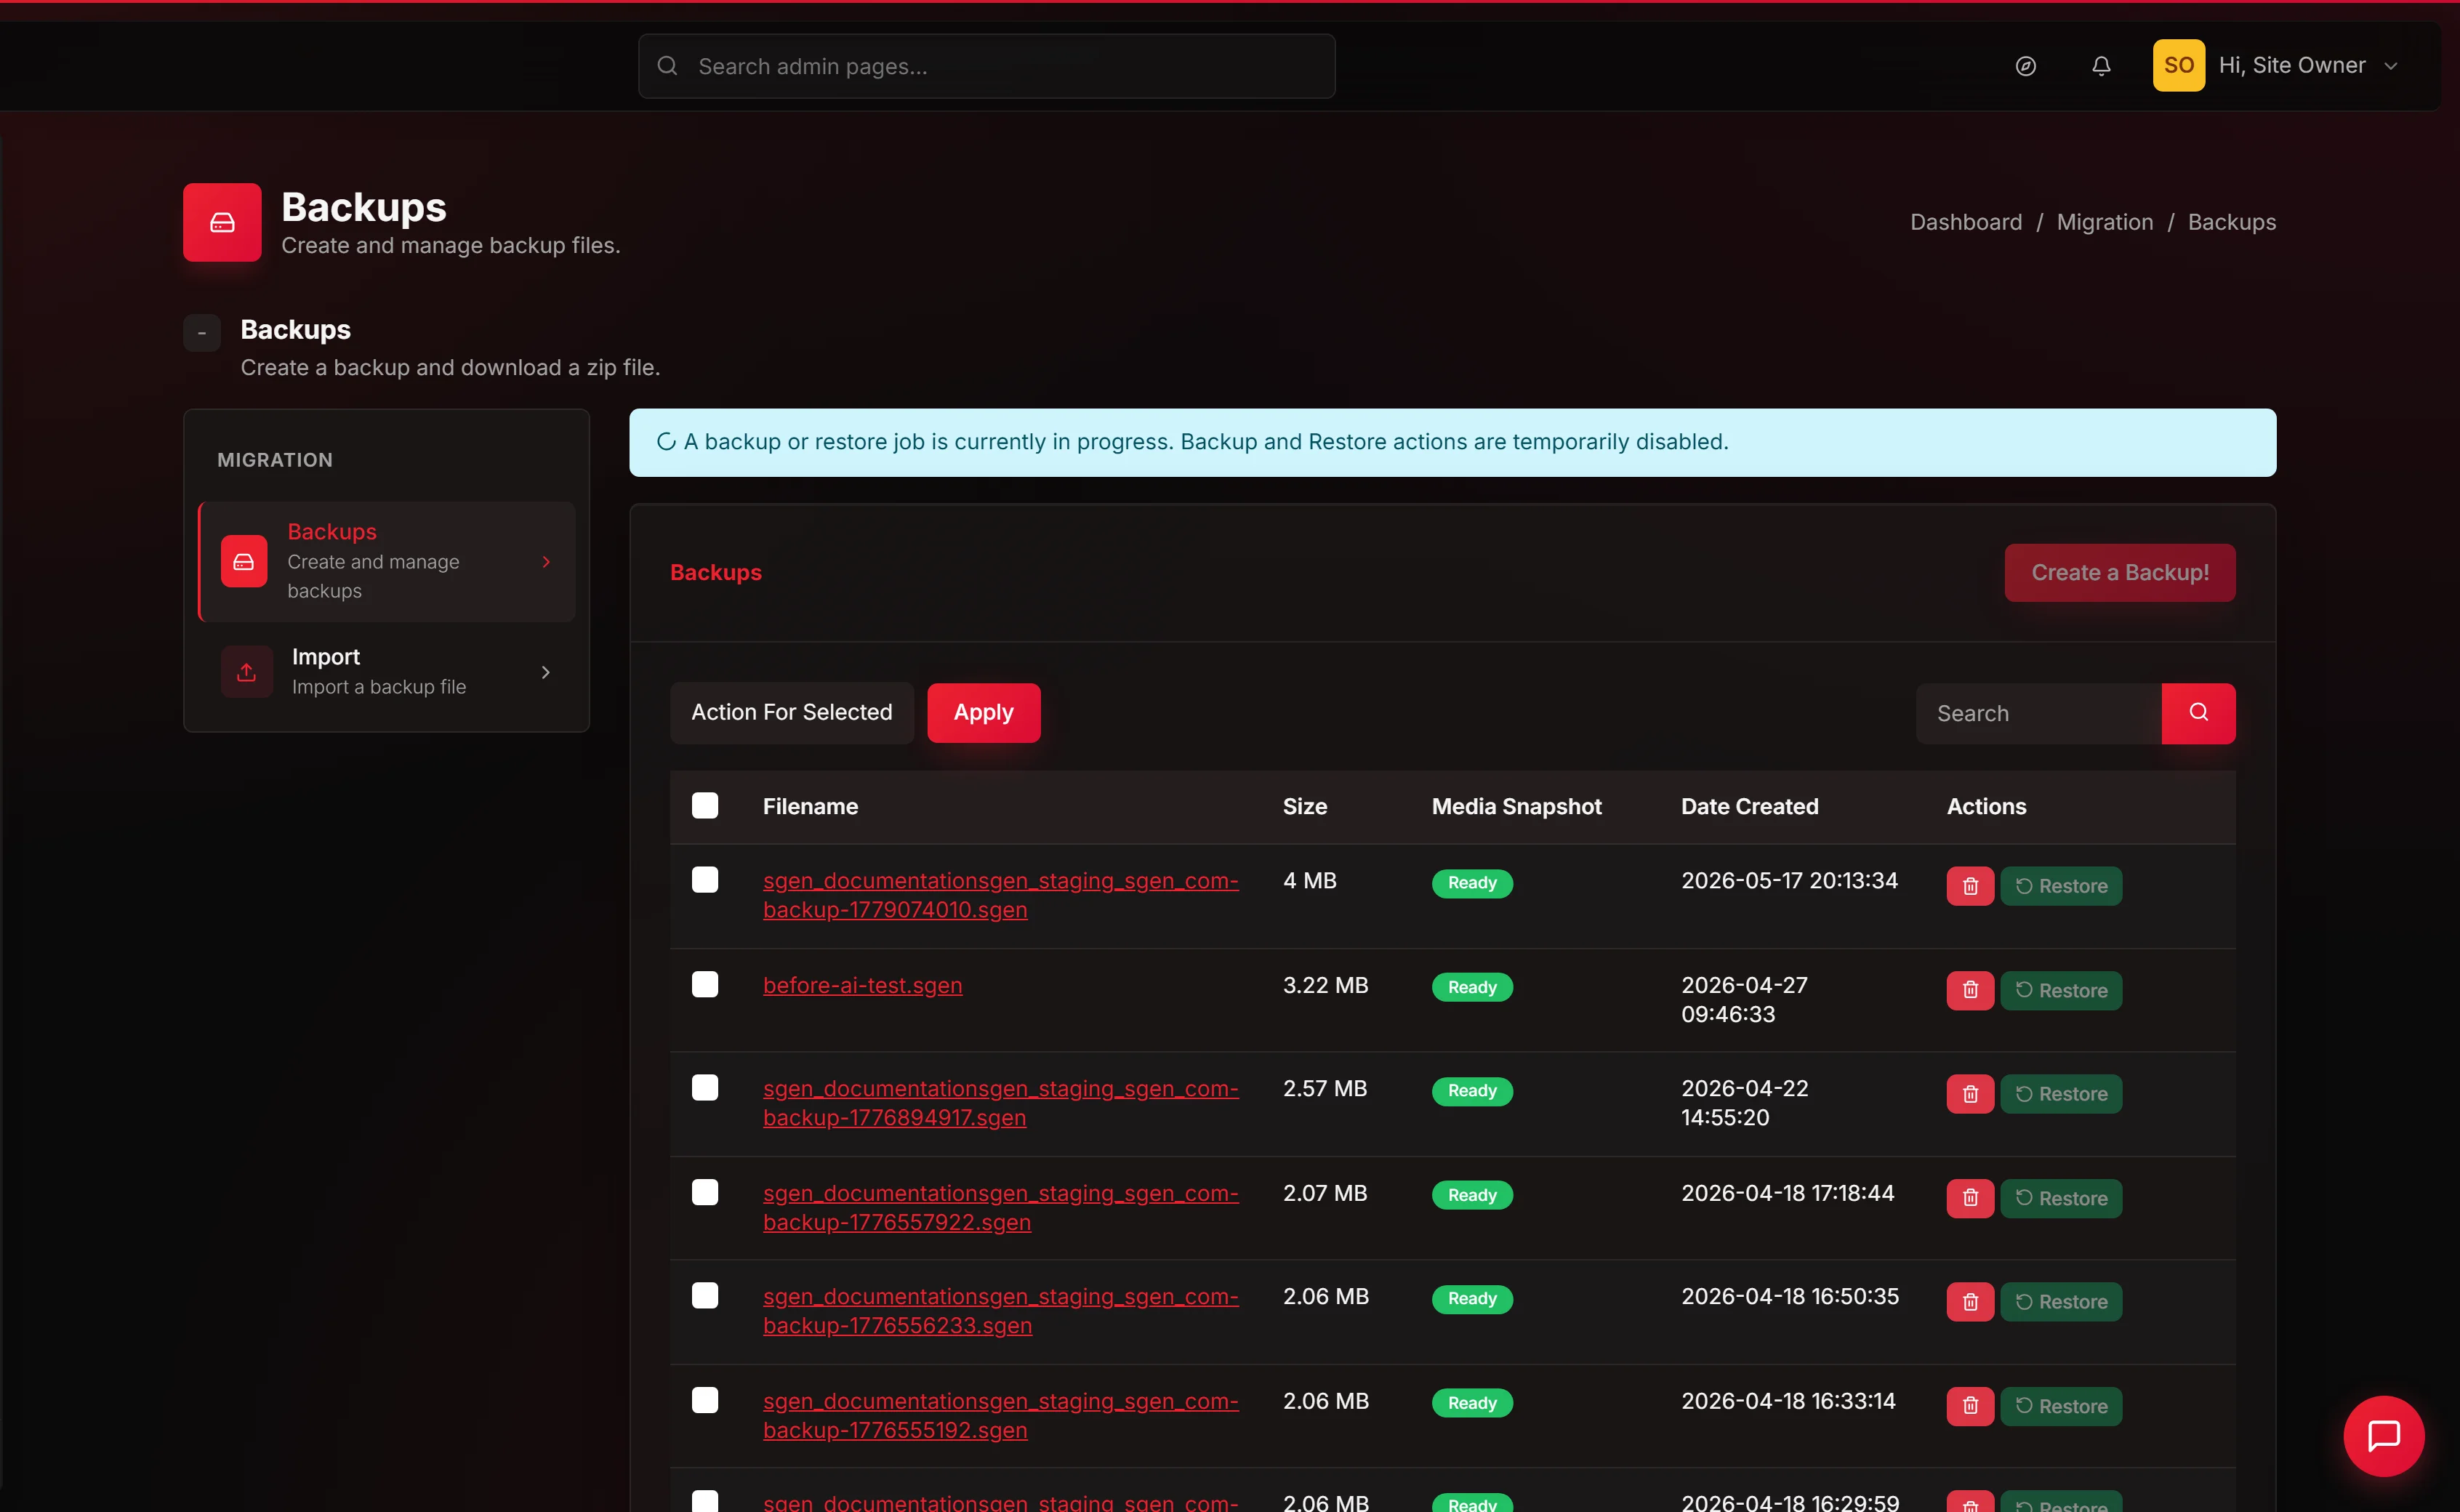Download before-ai-test.sgen file link

click(x=863, y=986)
